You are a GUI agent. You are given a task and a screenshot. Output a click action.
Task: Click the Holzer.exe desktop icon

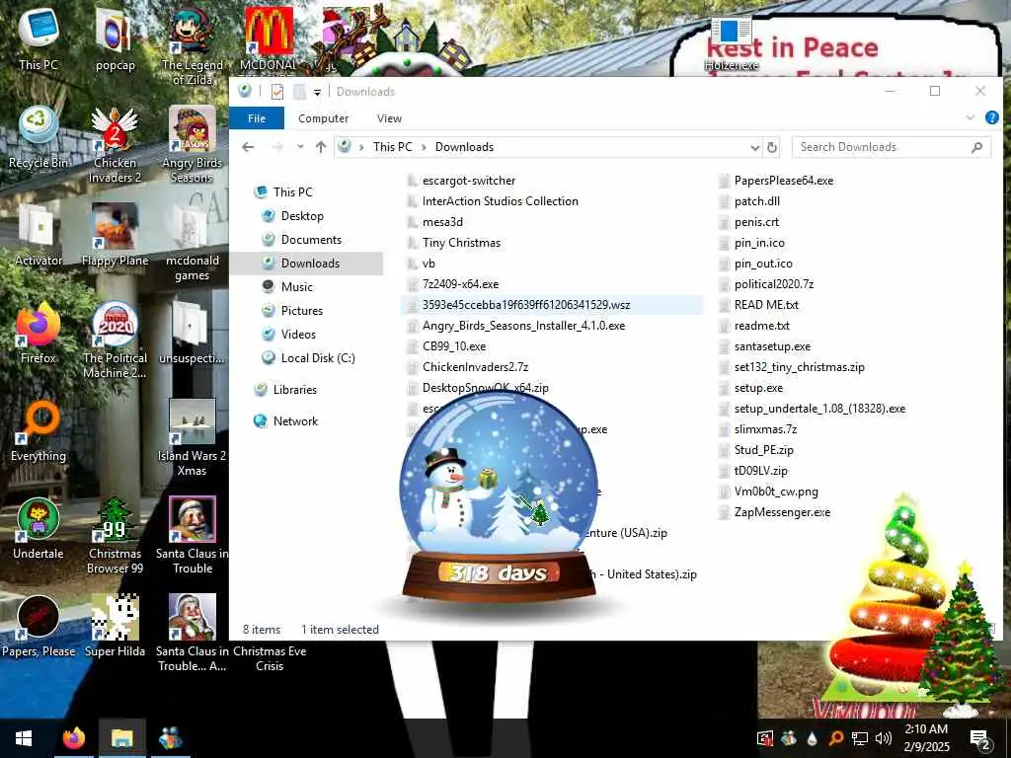(x=732, y=43)
